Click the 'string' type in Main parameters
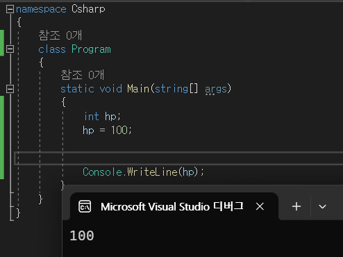 [171, 89]
